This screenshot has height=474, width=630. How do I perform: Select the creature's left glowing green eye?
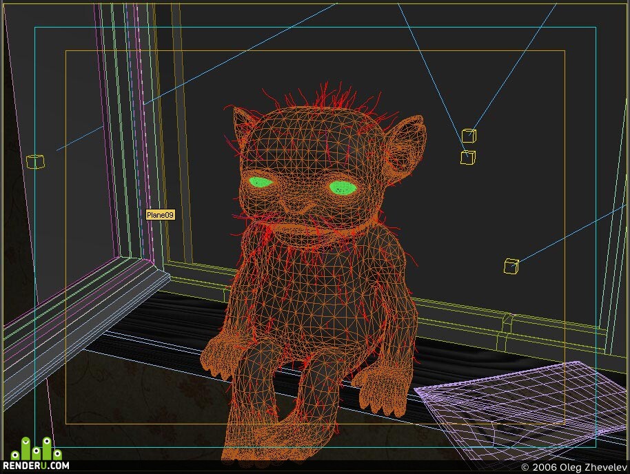click(261, 183)
